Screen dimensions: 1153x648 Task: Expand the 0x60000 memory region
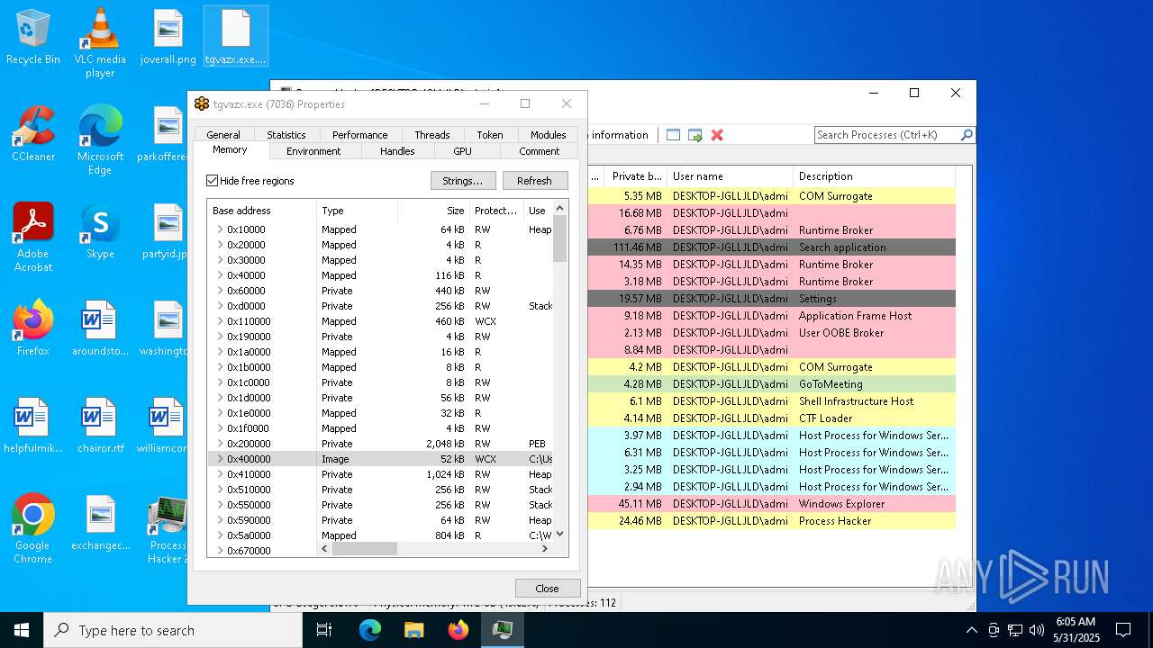(220, 291)
